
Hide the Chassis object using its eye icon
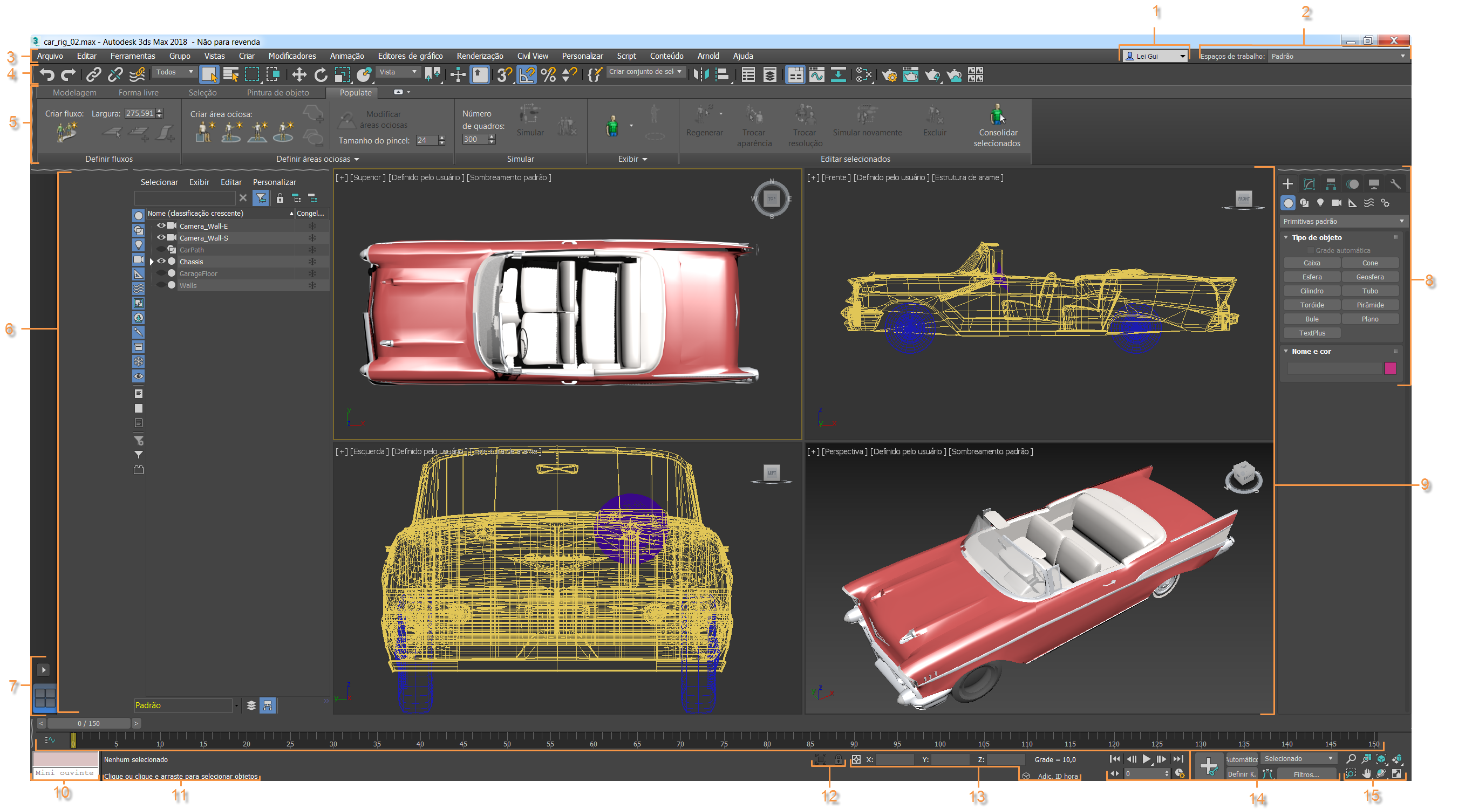[162, 262]
